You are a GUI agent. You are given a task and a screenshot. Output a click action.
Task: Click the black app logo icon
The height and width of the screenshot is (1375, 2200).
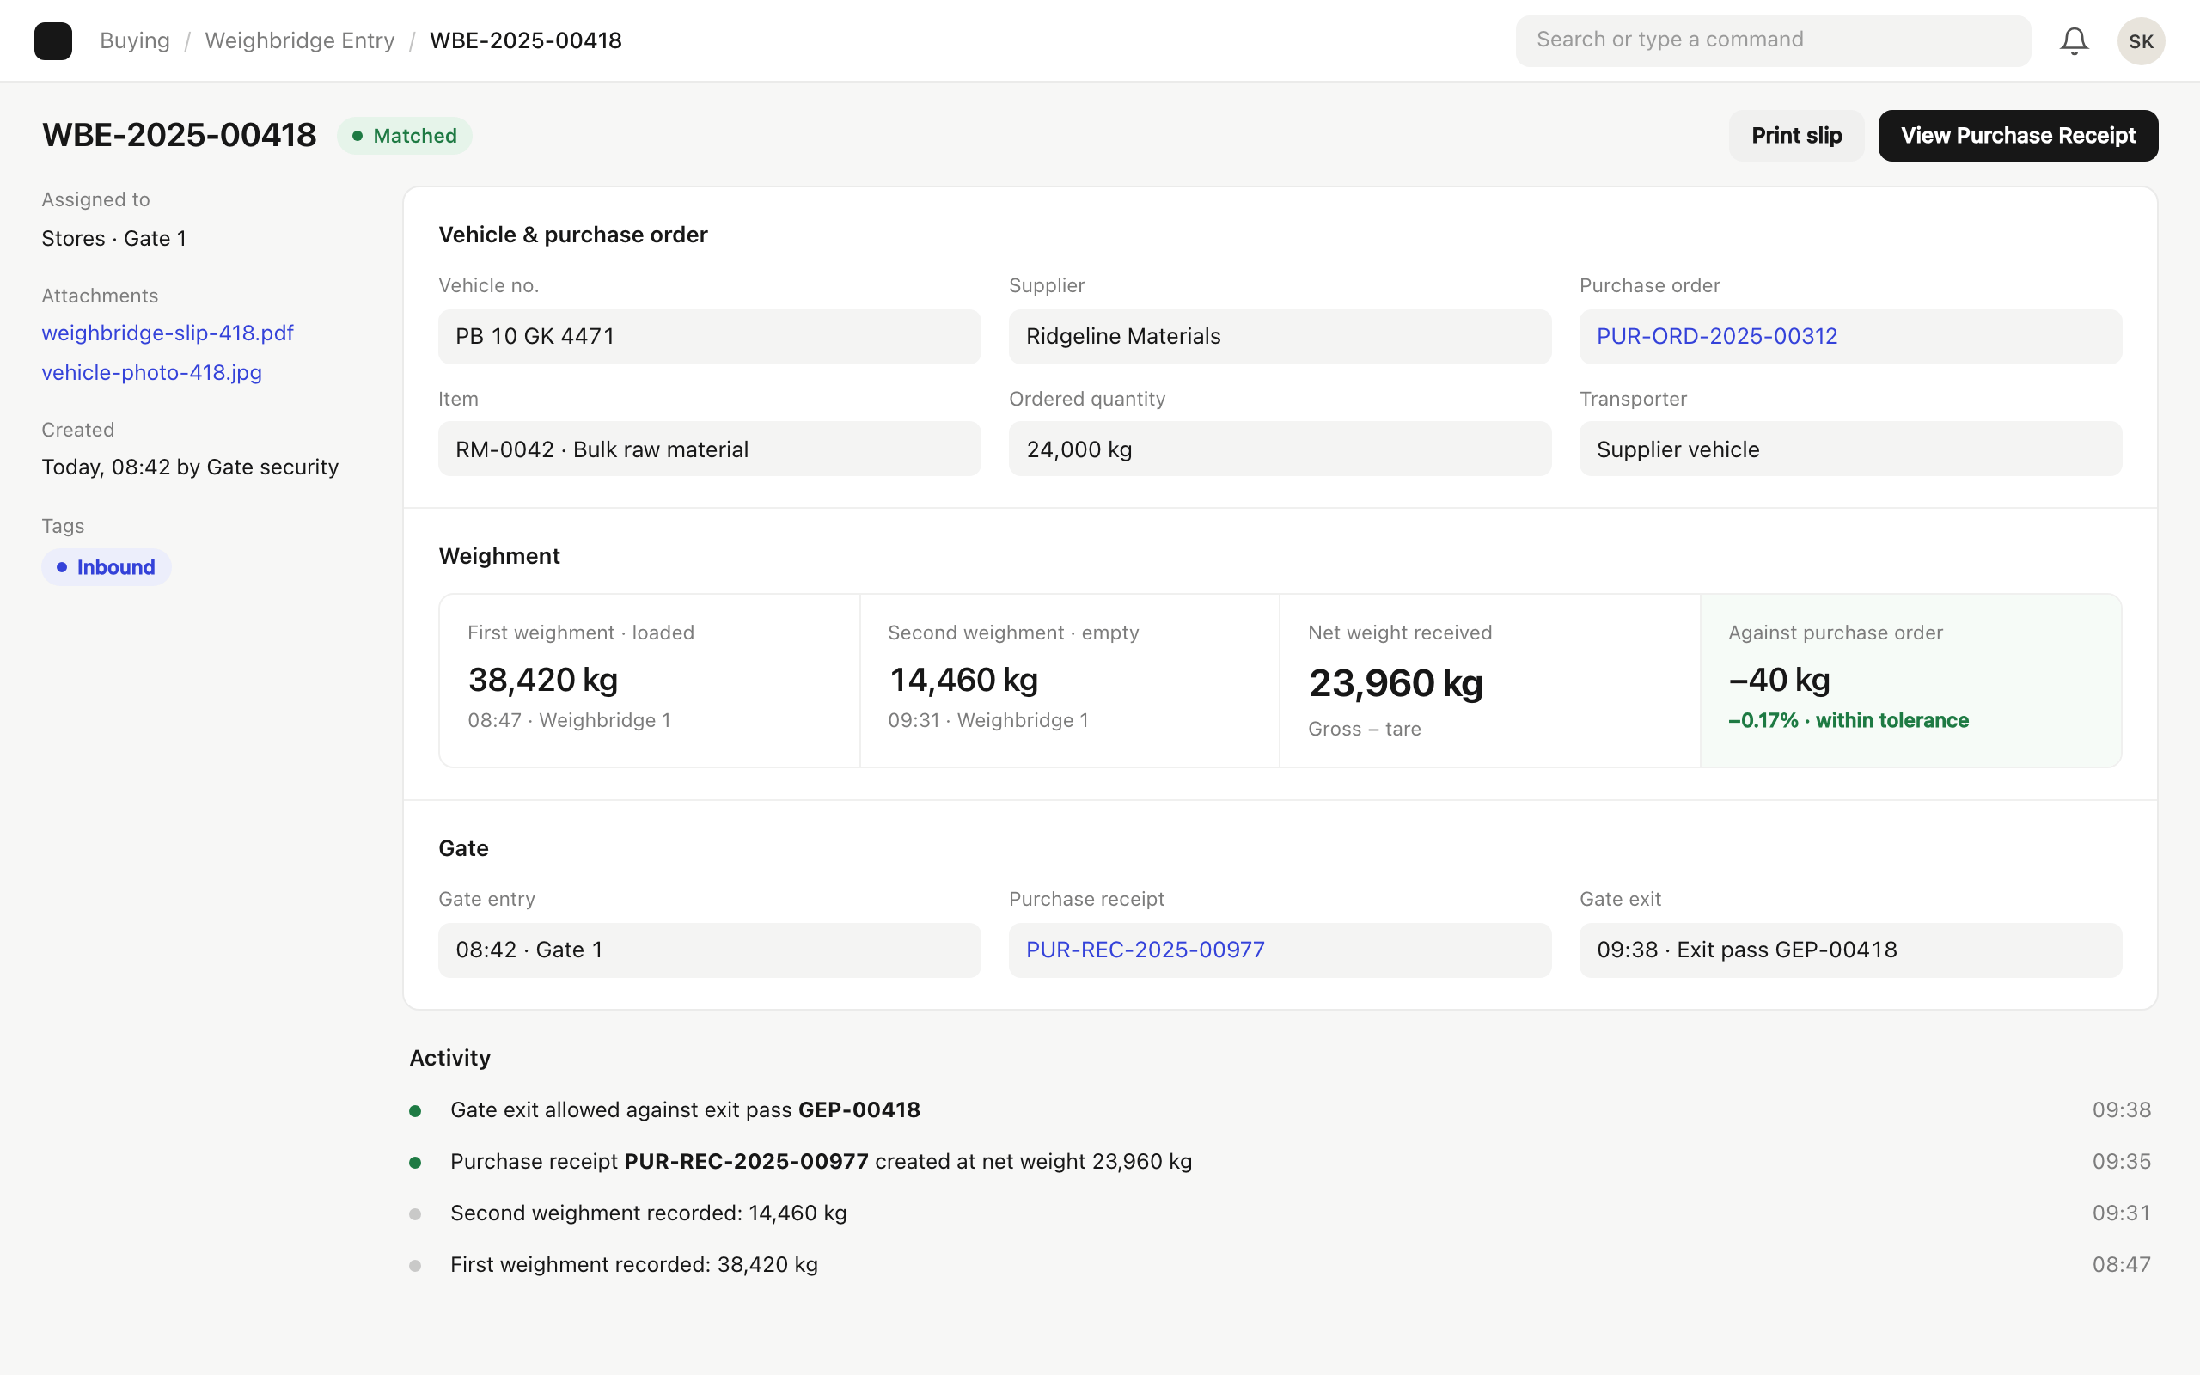point(52,41)
